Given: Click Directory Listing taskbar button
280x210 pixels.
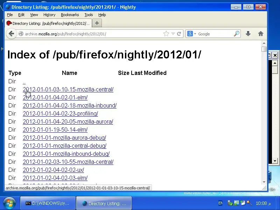Looking at the screenshot, I should click(104, 203).
